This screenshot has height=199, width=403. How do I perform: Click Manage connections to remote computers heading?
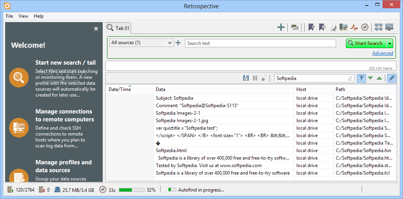pyautogui.click(x=65, y=115)
